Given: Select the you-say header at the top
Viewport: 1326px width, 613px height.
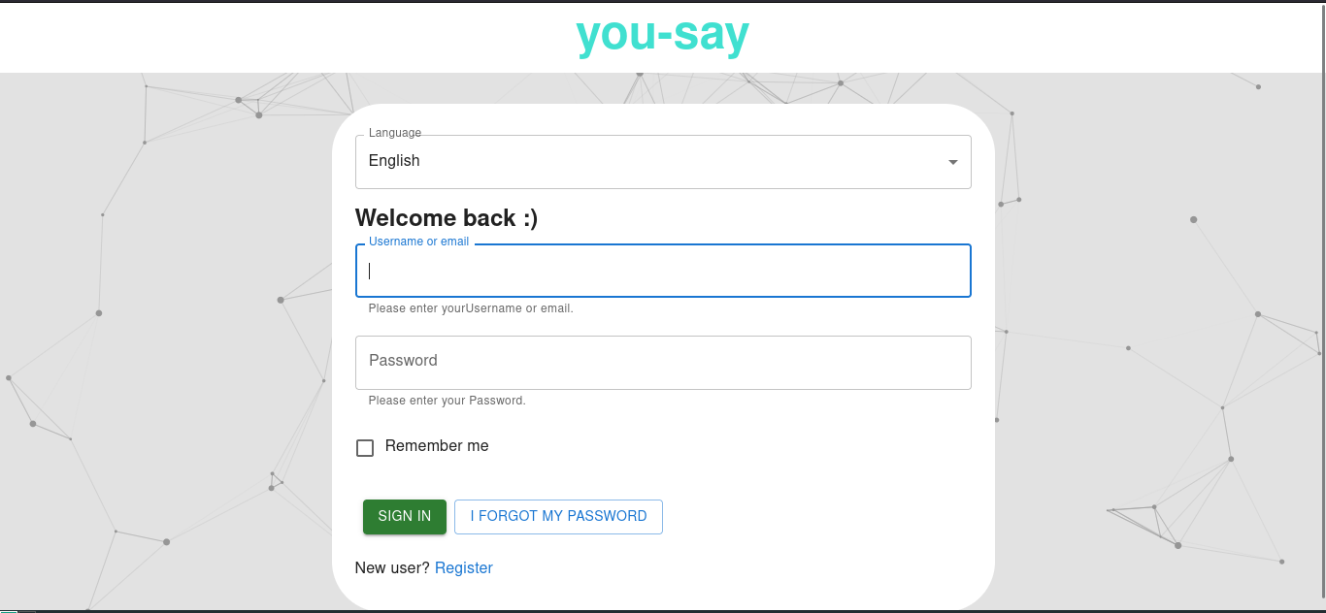Looking at the screenshot, I should click(x=663, y=35).
